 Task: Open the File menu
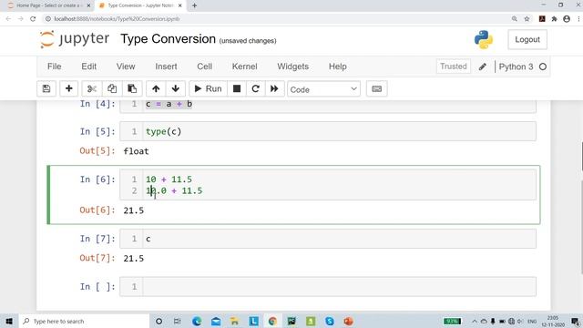coord(55,67)
